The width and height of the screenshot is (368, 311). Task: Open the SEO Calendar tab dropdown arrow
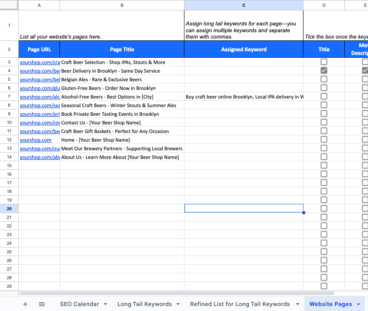click(x=105, y=304)
